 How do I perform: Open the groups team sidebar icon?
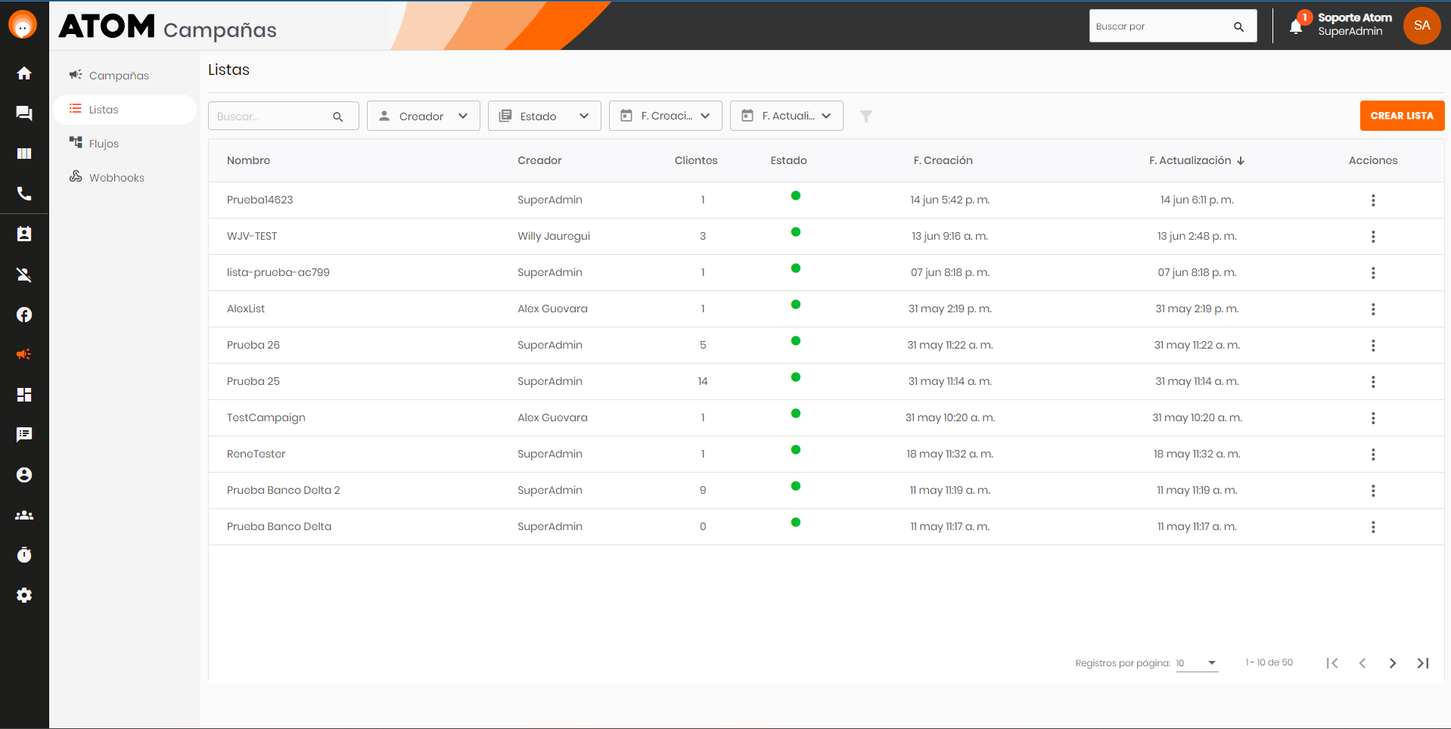(24, 515)
